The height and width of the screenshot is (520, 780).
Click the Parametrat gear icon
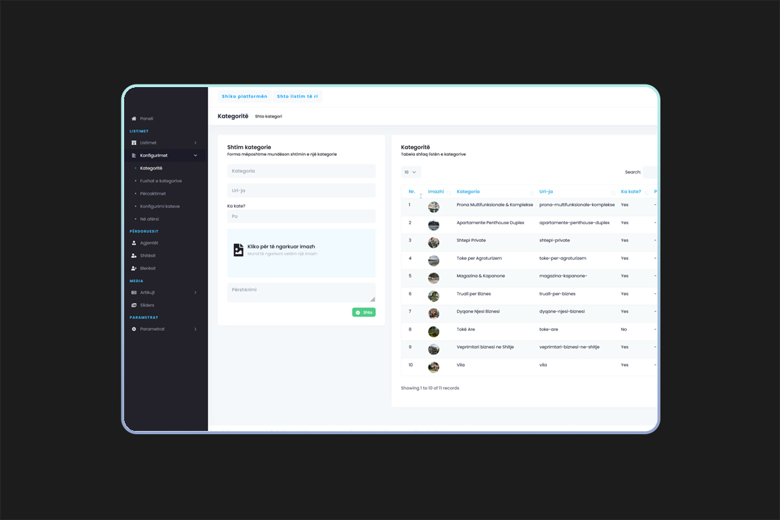tap(134, 330)
